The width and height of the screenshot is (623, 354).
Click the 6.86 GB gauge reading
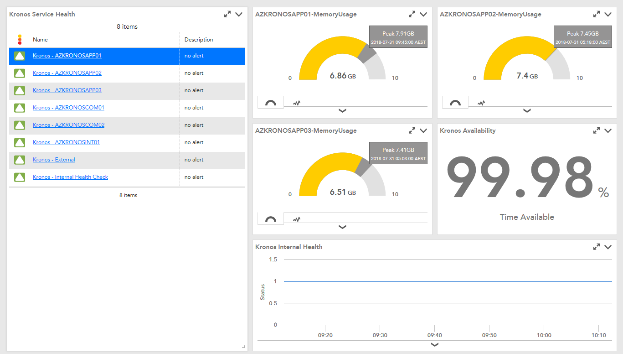[343, 76]
